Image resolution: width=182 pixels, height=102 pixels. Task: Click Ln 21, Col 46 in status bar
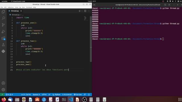tap(26, 94)
